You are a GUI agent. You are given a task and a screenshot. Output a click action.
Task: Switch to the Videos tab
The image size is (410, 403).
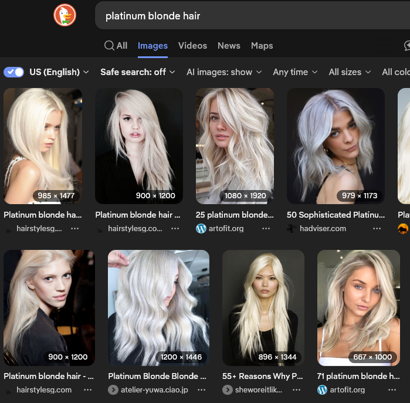pyautogui.click(x=192, y=46)
